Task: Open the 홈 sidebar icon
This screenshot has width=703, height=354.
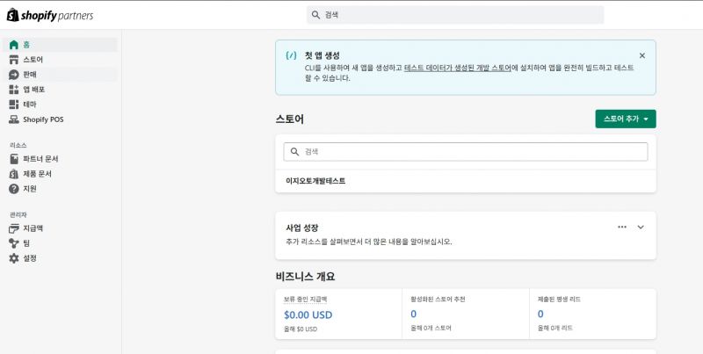Action: coord(14,45)
